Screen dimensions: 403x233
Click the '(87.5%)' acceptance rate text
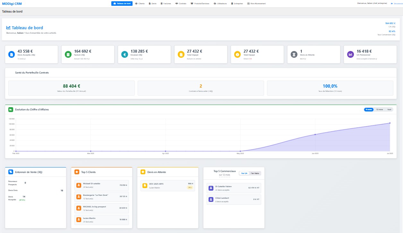pyautogui.click(x=22, y=200)
